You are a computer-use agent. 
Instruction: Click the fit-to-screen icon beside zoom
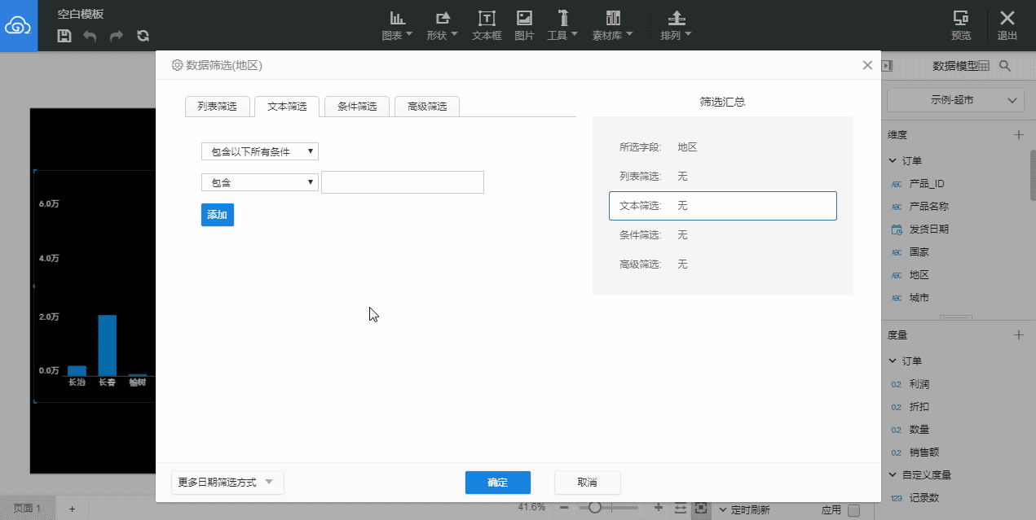pyautogui.click(x=700, y=508)
